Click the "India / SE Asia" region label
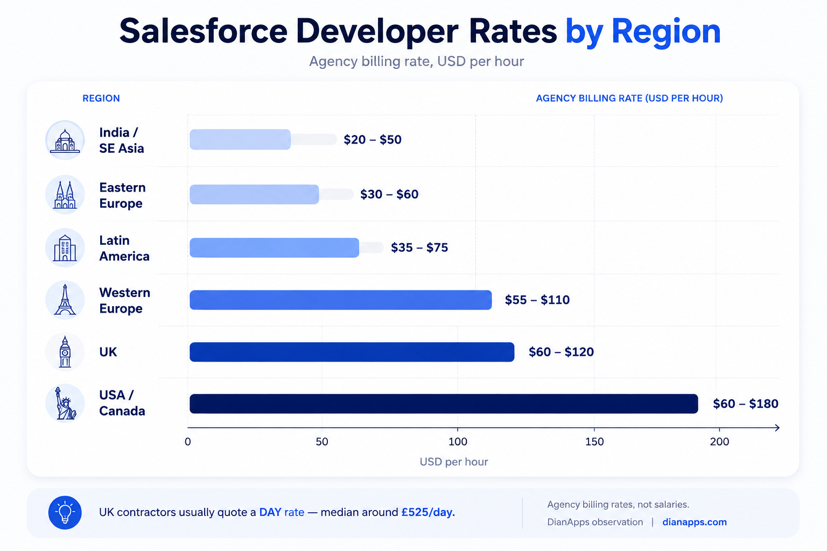 pyautogui.click(x=122, y=140)
